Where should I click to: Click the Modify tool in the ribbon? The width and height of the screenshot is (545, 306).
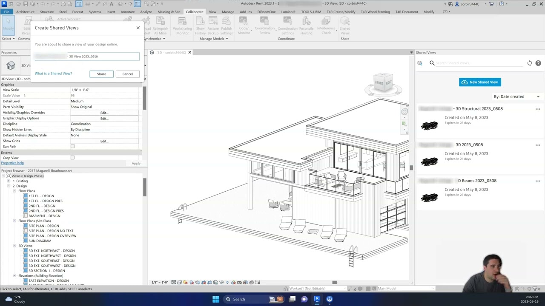(8, 25)
